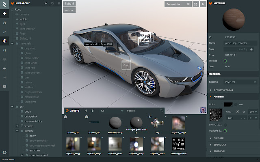Image resolution: width=260 pixels, height=162 pixels.
Task: Select the Sky cubemap asset
Action: (x=157, y=125)
